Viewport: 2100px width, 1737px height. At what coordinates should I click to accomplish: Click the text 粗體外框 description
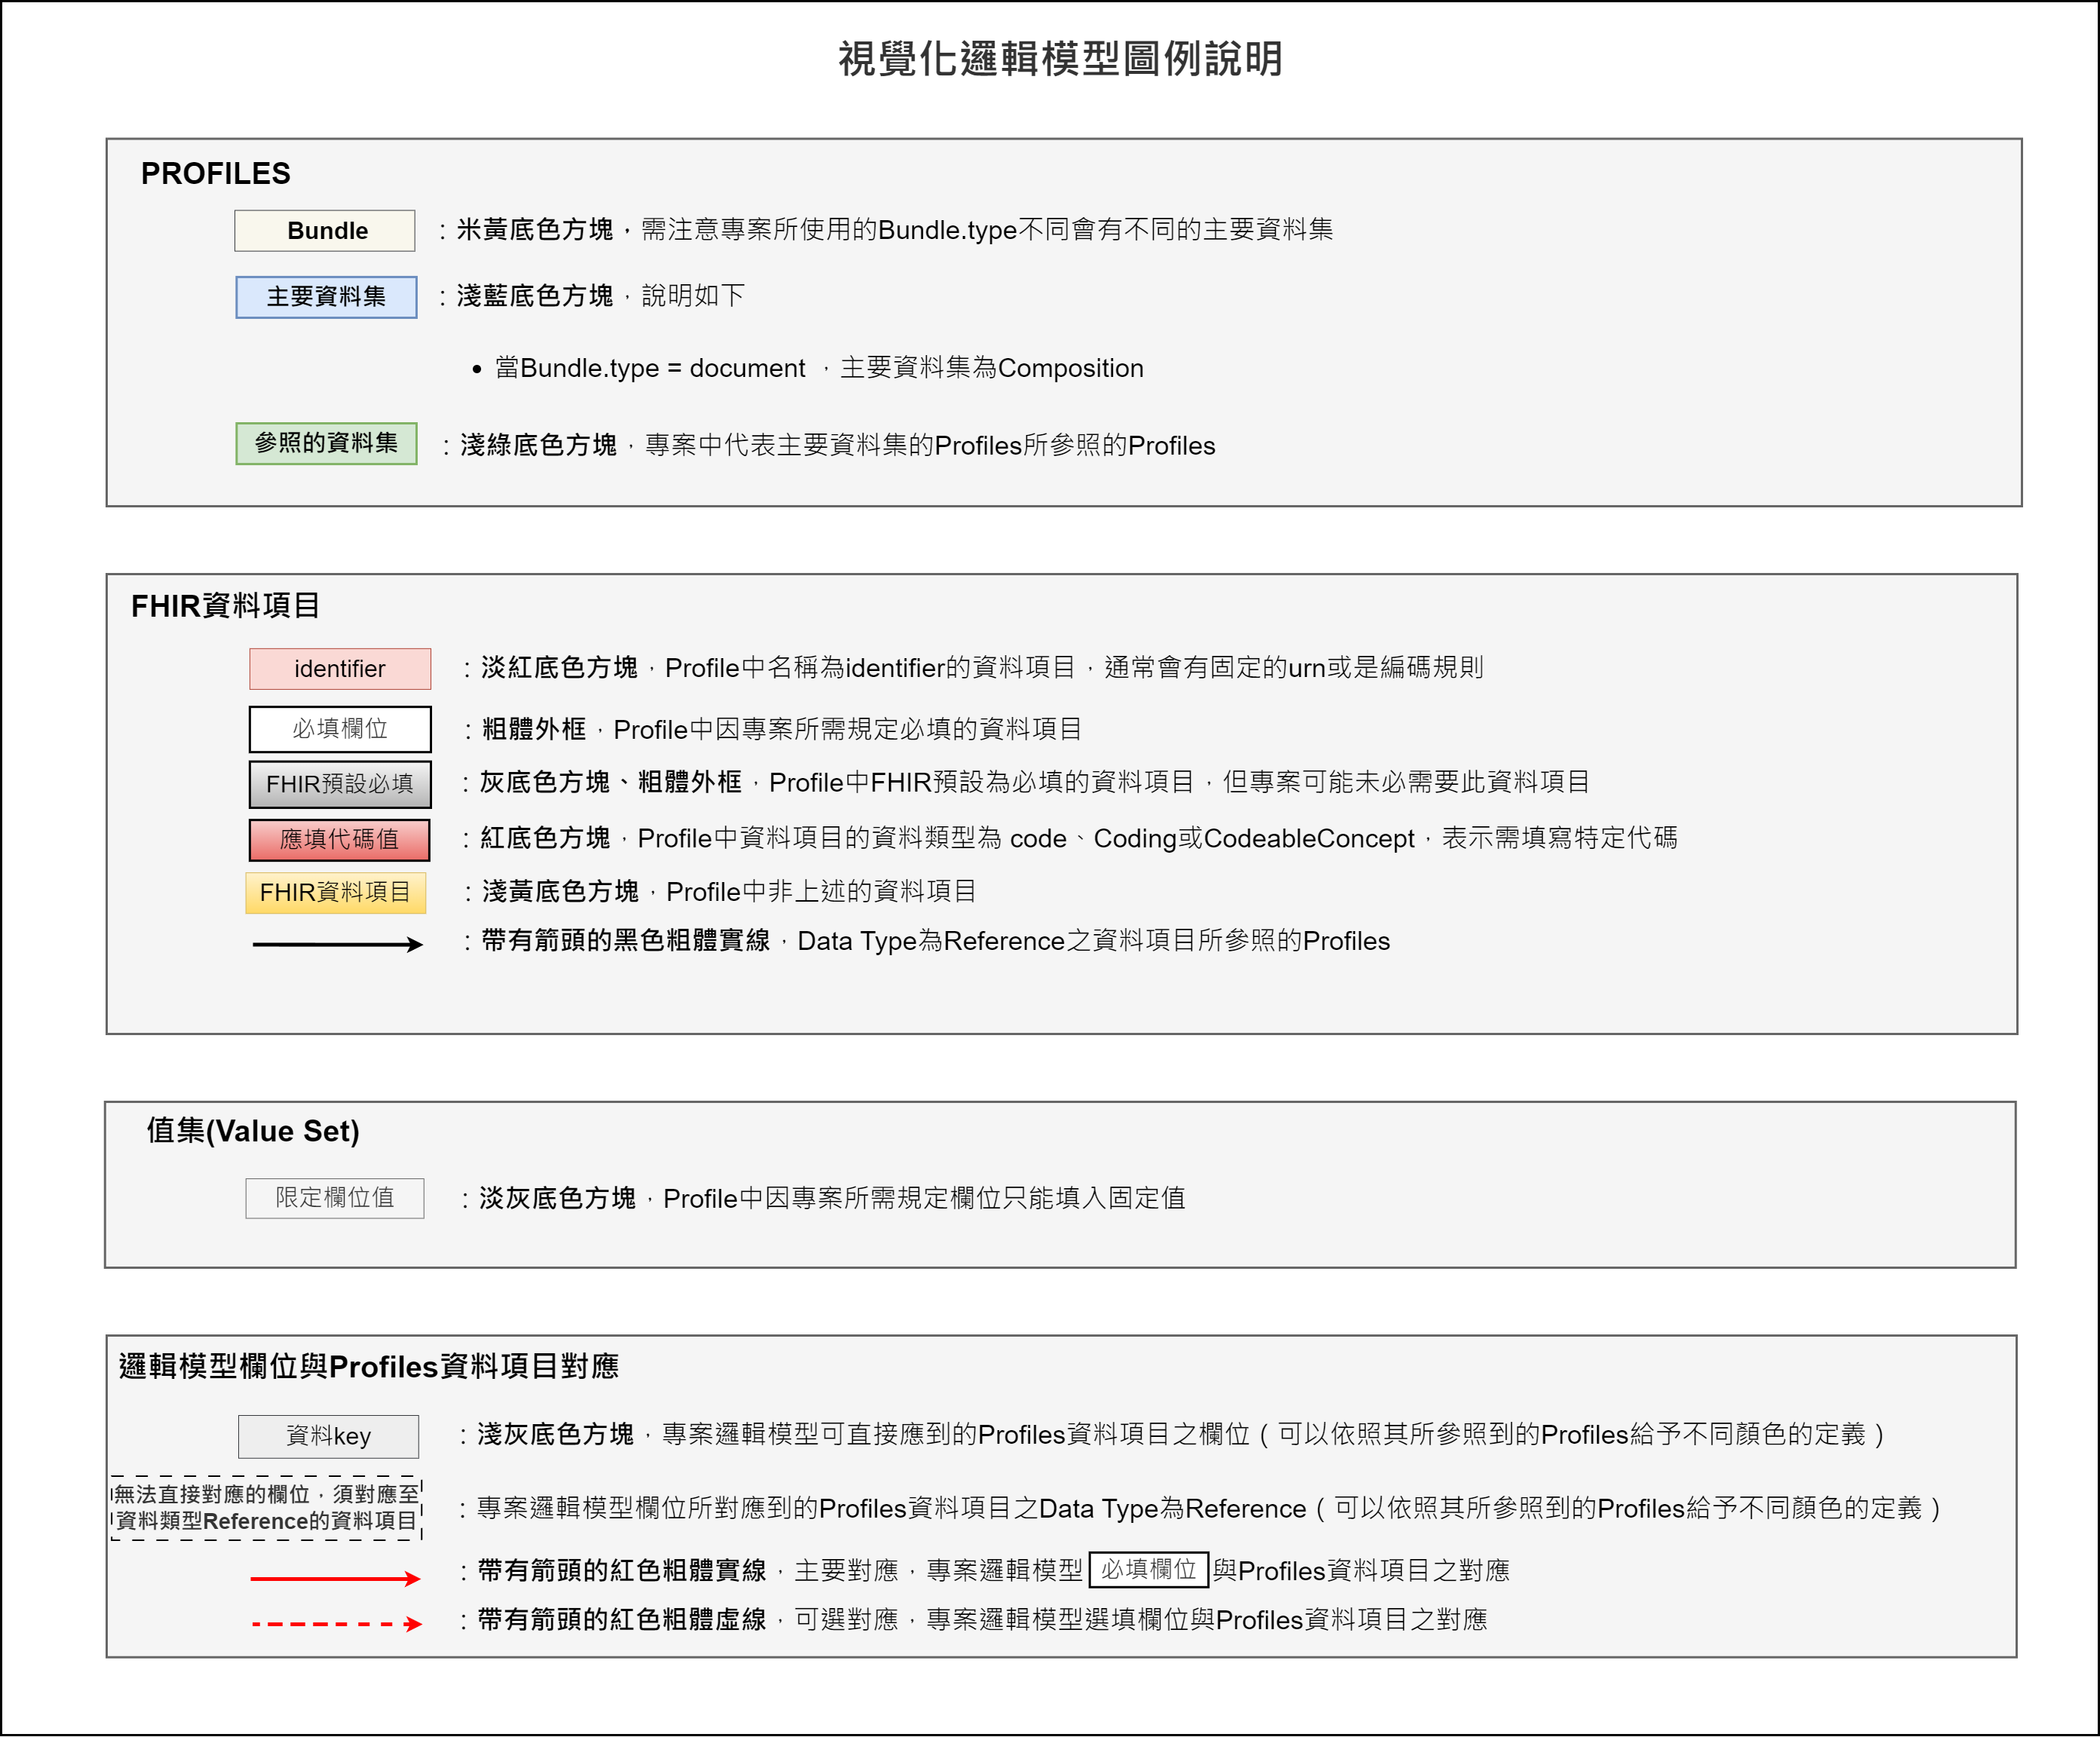point(534,729)
